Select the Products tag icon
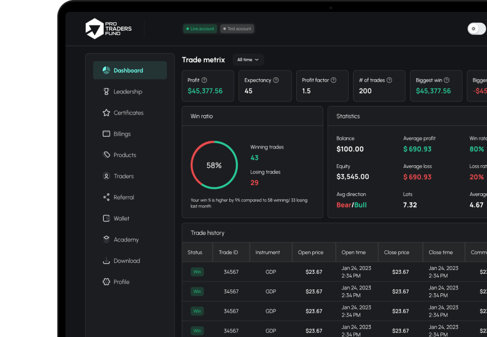This screenshot has height=337, width=487. (106, 154)
